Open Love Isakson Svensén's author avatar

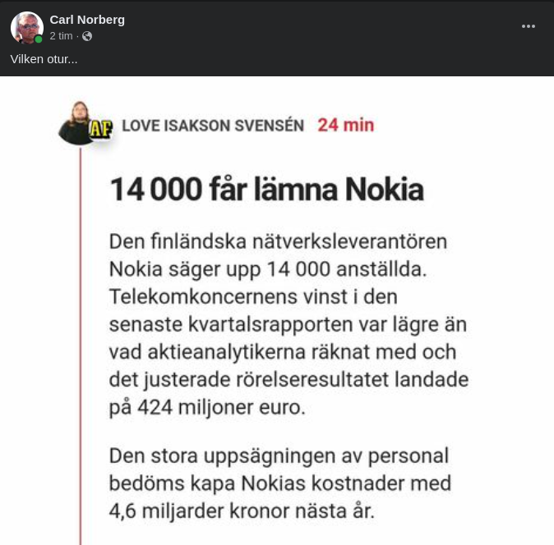(x=76, y=123)
